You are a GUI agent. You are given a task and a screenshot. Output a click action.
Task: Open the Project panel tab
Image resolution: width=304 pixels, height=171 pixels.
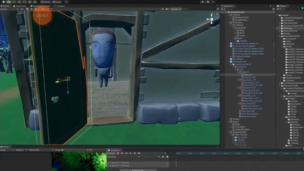(282, 6)
